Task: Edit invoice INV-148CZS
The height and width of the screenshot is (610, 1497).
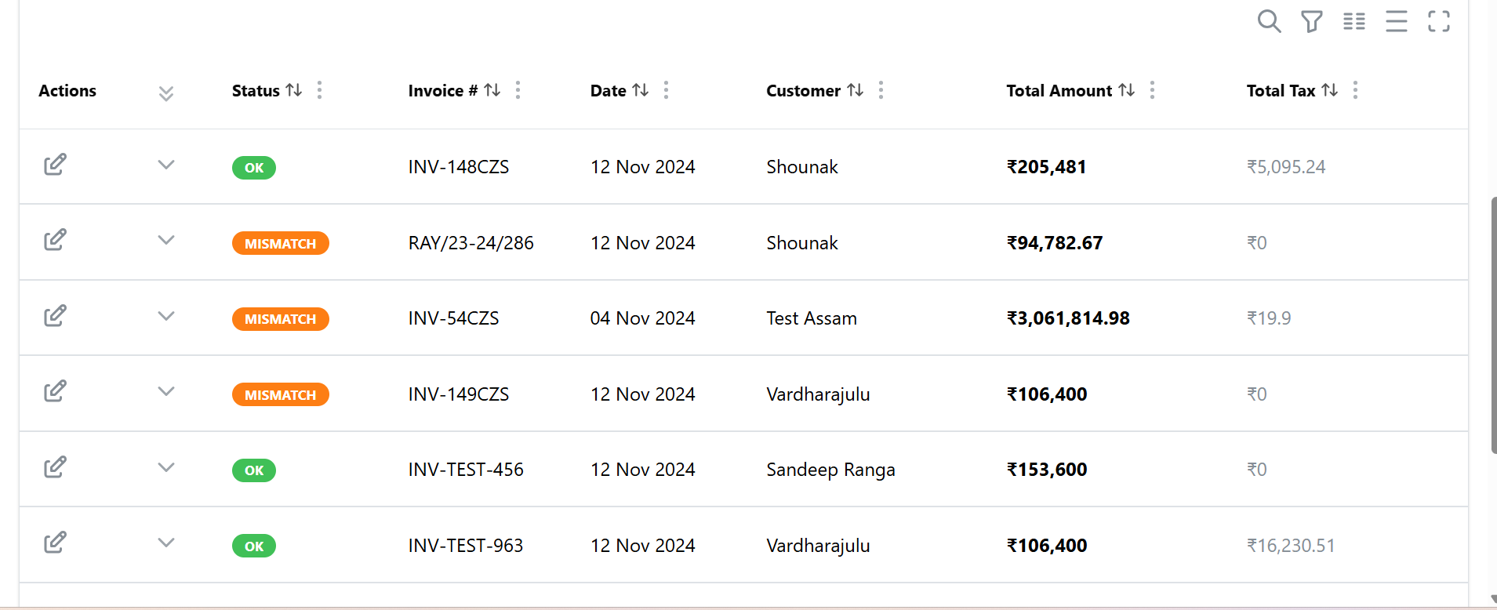Action: (x=55, y=165)
